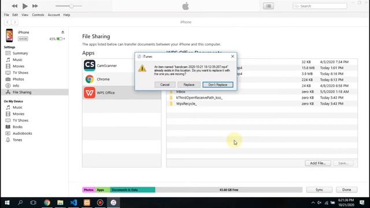370x208 pixels.
Task: Select WPS Office app icon in Apps list
Action: pyautogui.click(x=90, y=92)
